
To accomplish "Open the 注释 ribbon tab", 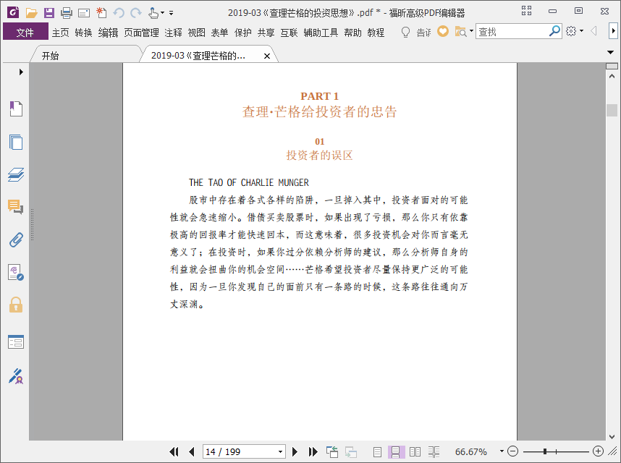I will coord(173,33).
